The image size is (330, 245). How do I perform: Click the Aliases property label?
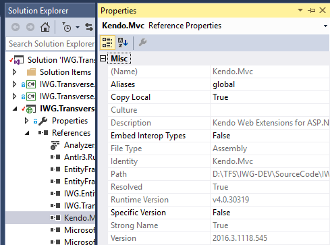click(x=123, y=84)
